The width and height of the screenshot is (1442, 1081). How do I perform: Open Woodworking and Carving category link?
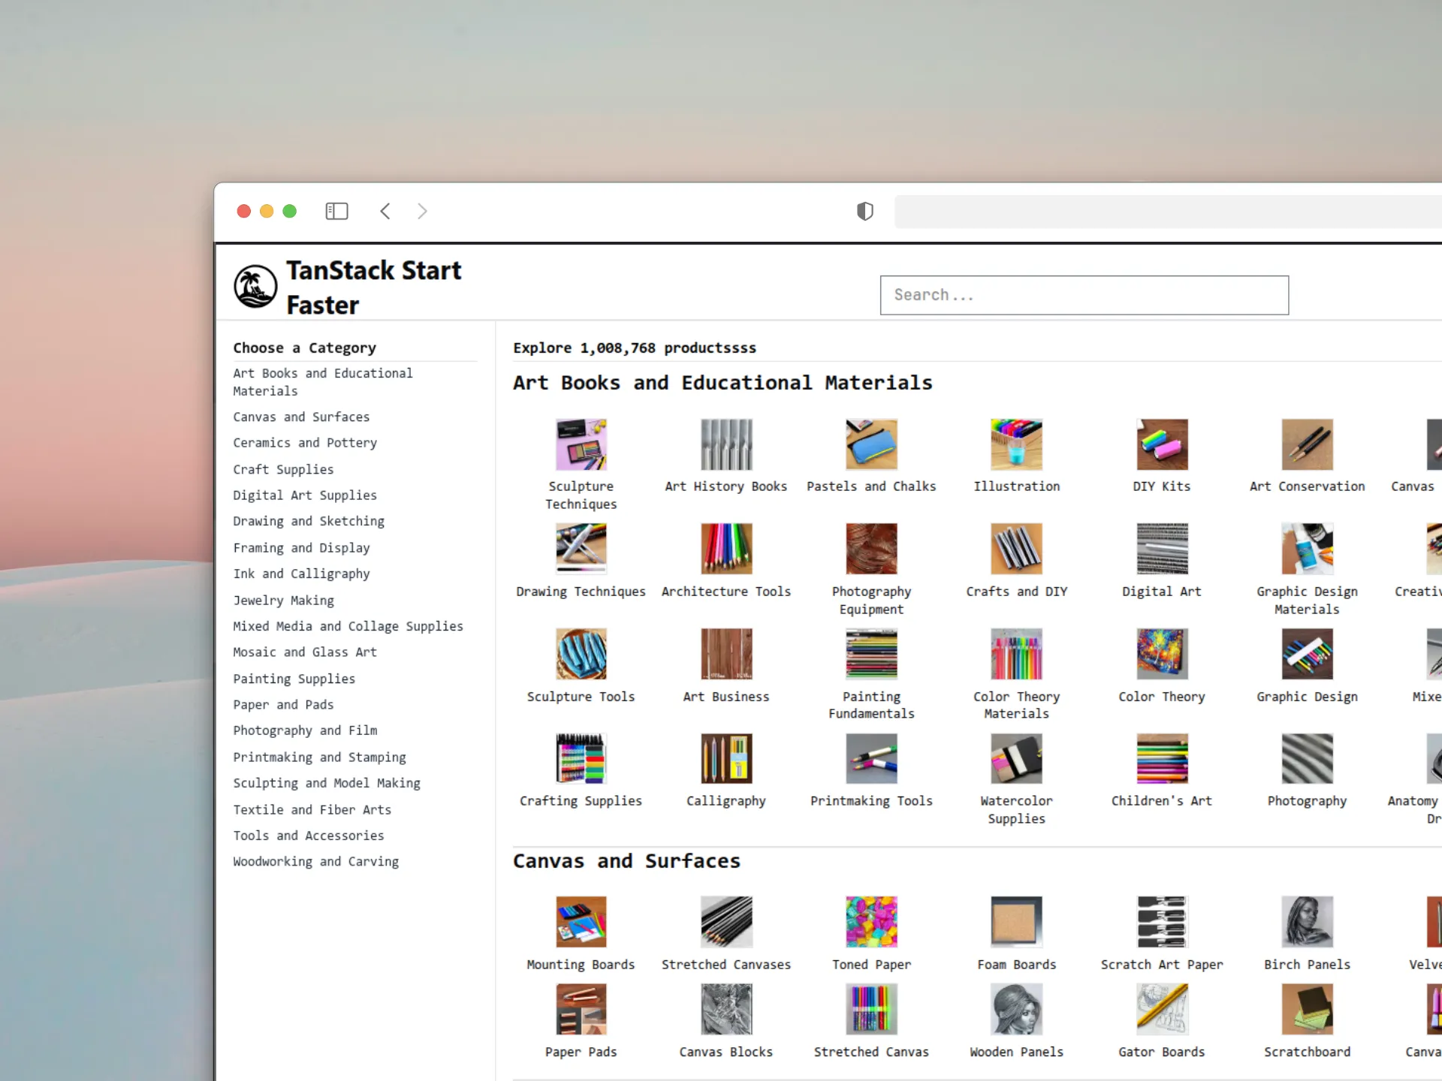point(315,862)
